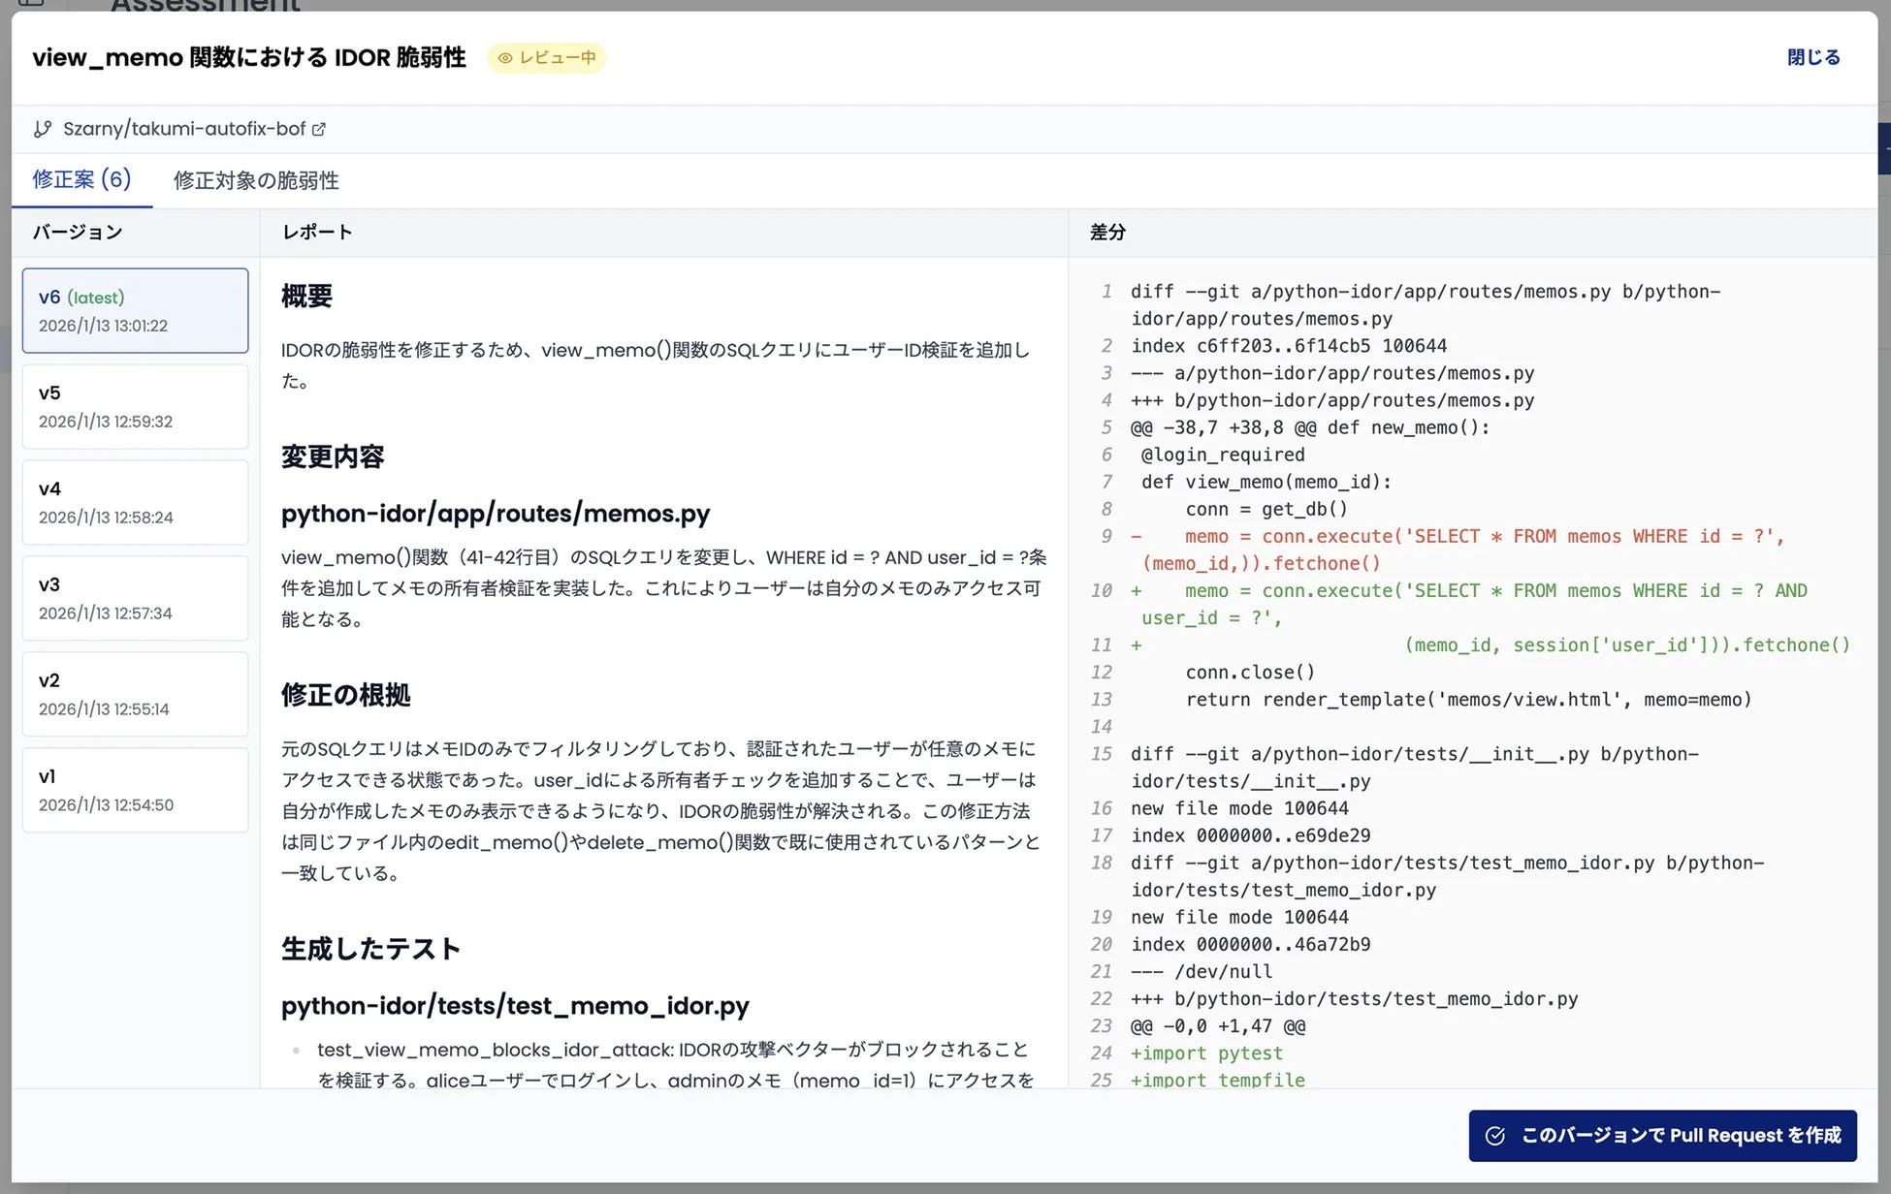Click the checkmark icon on the Pull Request button

1495,1135
